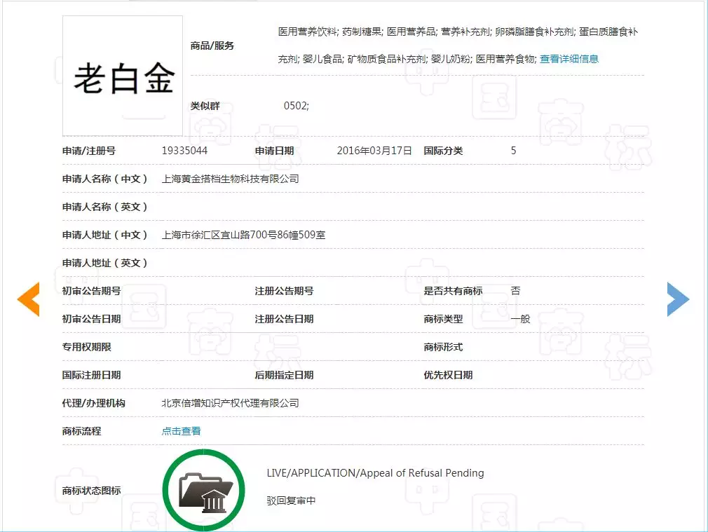Click the registration number 19335044
This screenshot has height=532, width=708.
point(184,151)
